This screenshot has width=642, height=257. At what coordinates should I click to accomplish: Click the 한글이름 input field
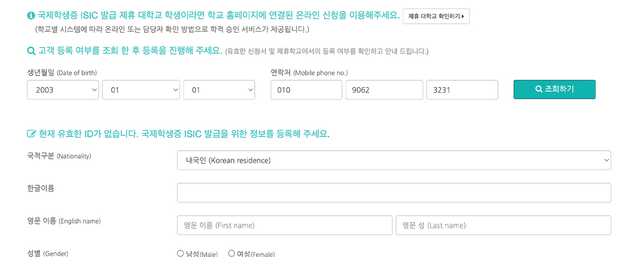pyautogui.click(x=394, y=192)
